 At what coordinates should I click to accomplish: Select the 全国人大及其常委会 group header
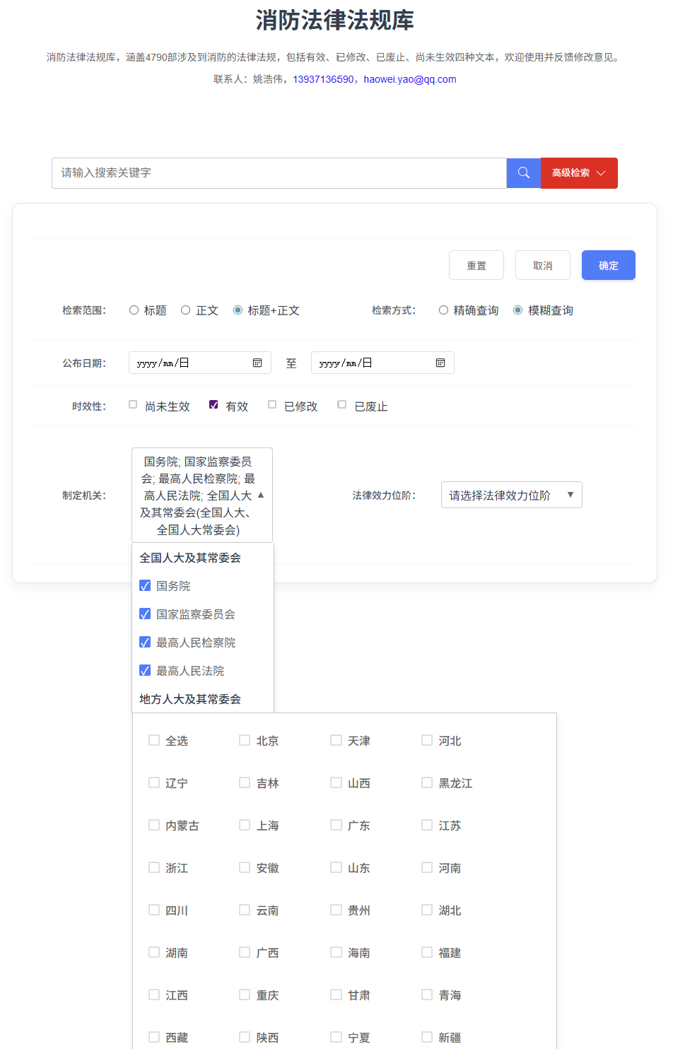pyautogui.click(x=190, y=558)
